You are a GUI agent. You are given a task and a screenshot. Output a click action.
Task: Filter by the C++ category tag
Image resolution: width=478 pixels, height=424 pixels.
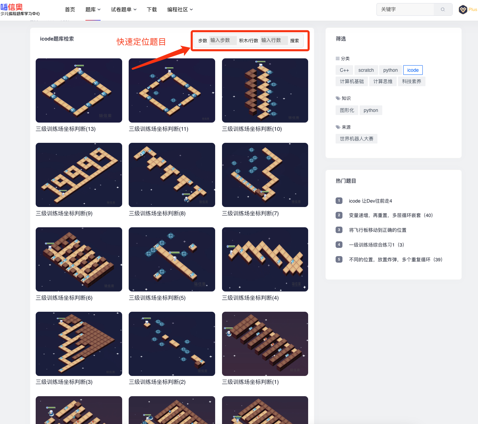pyautogui.click(x=344, y=70)
